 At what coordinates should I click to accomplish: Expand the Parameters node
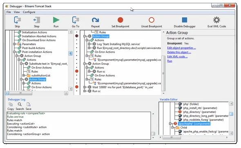tap(14, 44)
